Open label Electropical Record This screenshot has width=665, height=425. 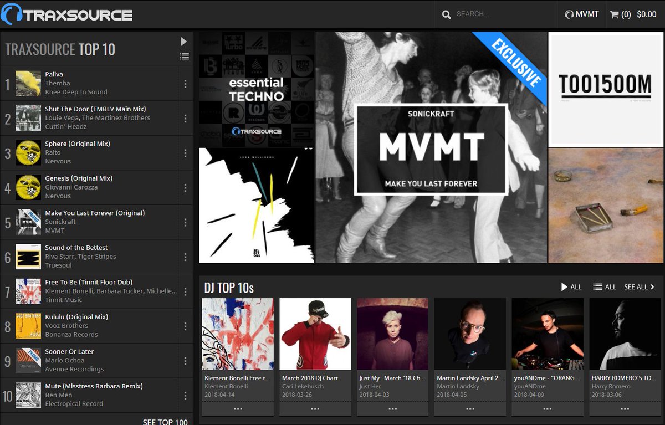(x=74, y=403)
